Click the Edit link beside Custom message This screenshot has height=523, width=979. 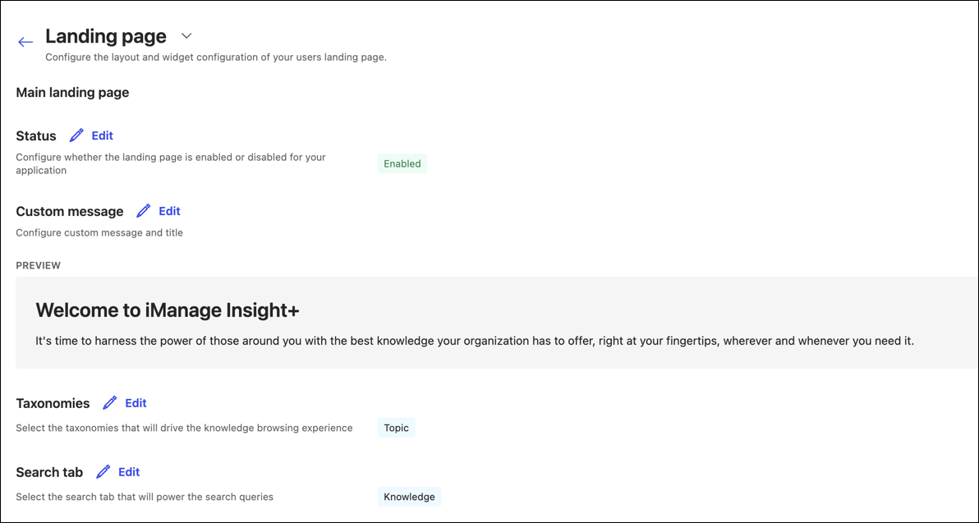[x=169, y=210]
